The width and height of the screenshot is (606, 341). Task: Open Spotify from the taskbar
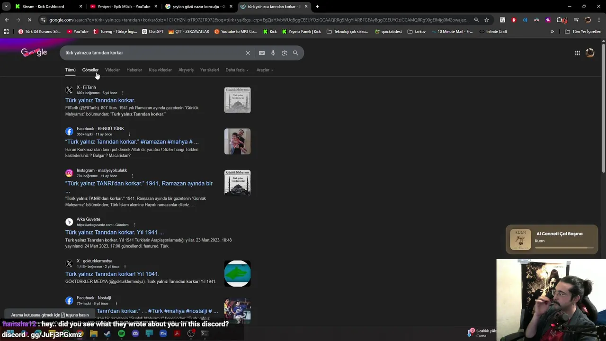point(121,334)
